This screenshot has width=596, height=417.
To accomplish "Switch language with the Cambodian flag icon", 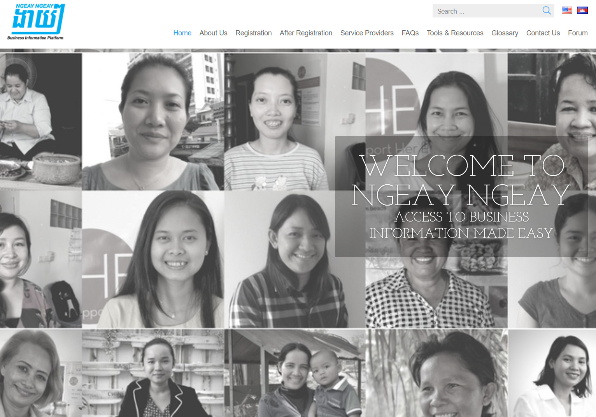I will (x=582, y=10).
